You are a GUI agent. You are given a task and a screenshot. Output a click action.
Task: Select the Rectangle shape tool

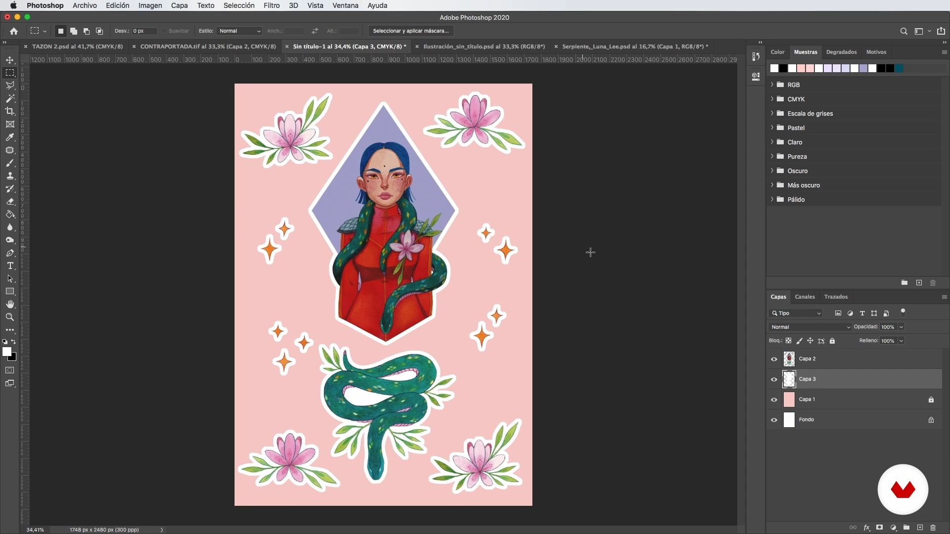(10, 291)
